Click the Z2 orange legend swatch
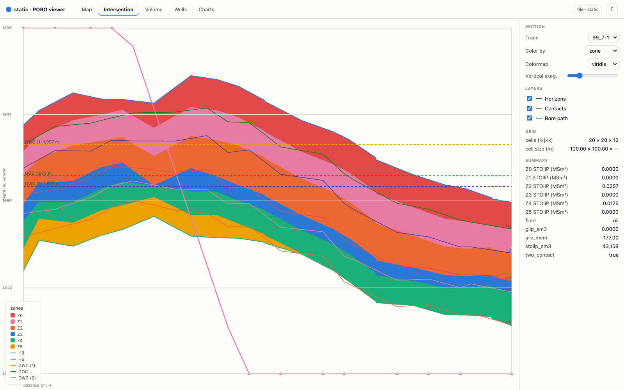The width and height of the screenshot is (624, 390). 13,328
